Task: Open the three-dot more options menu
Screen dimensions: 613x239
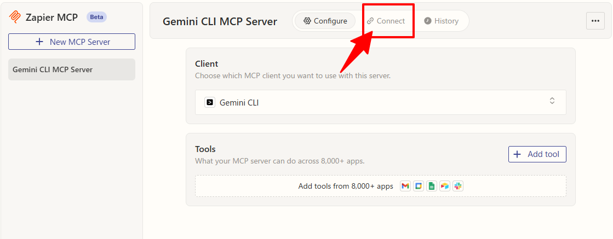Action: click(595, 21)
